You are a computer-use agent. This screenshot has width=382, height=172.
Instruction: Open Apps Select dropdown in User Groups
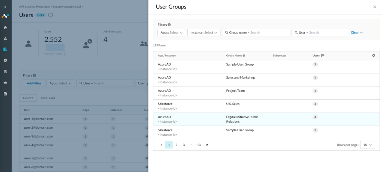(x=172, y=32)
